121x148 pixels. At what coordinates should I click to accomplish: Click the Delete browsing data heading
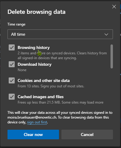point(37,12)
